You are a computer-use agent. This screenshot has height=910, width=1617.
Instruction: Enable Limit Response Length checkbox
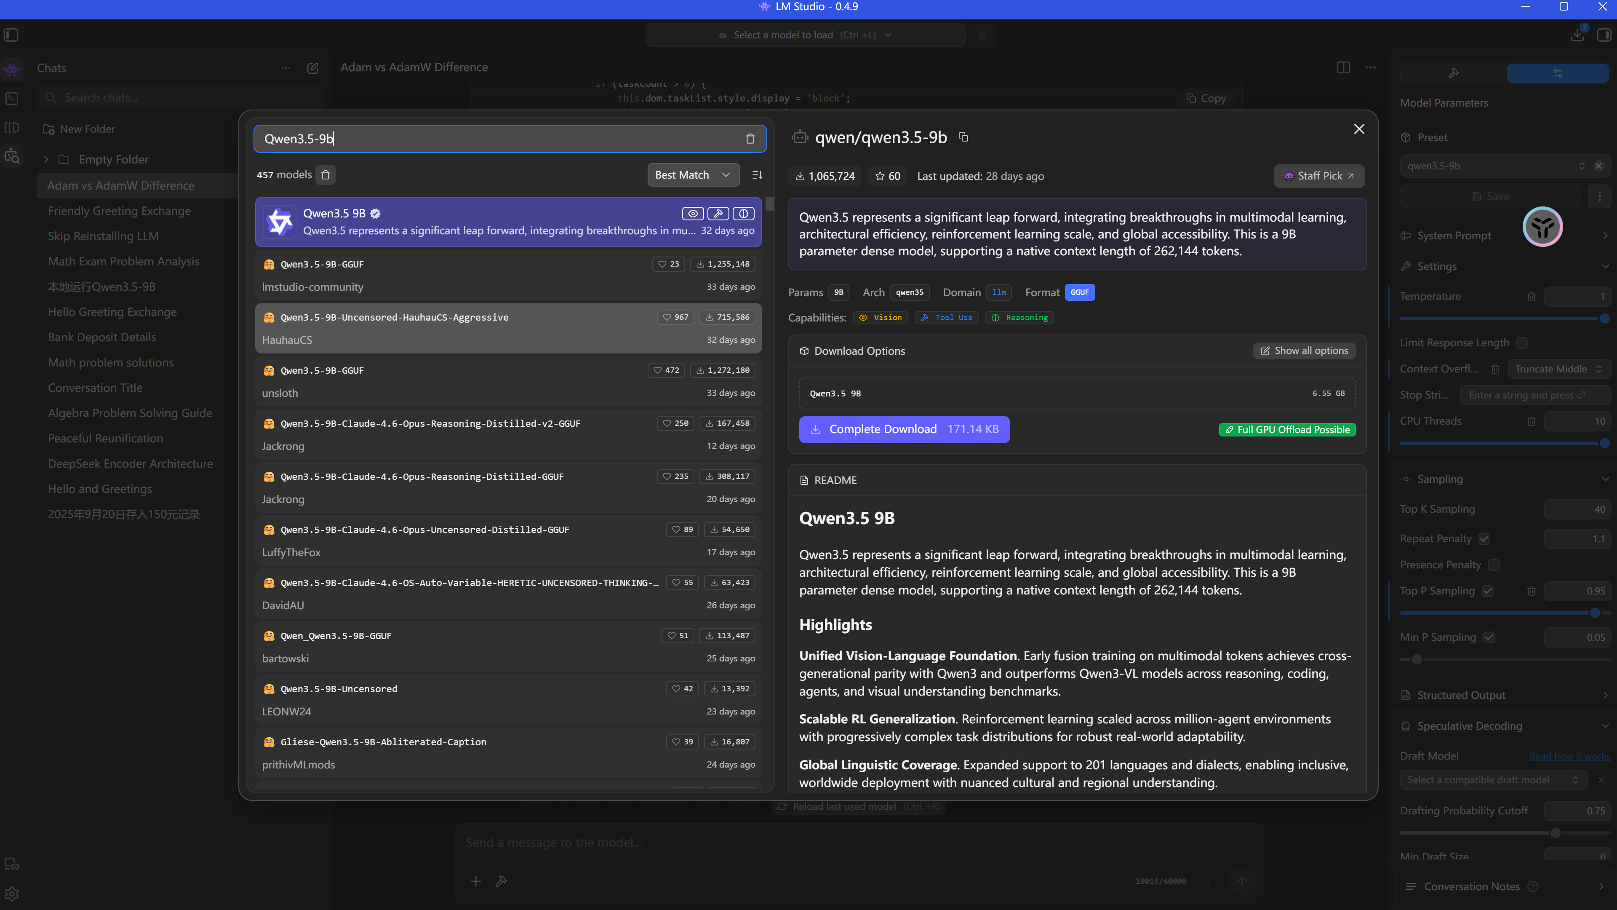click(1522, 343)
